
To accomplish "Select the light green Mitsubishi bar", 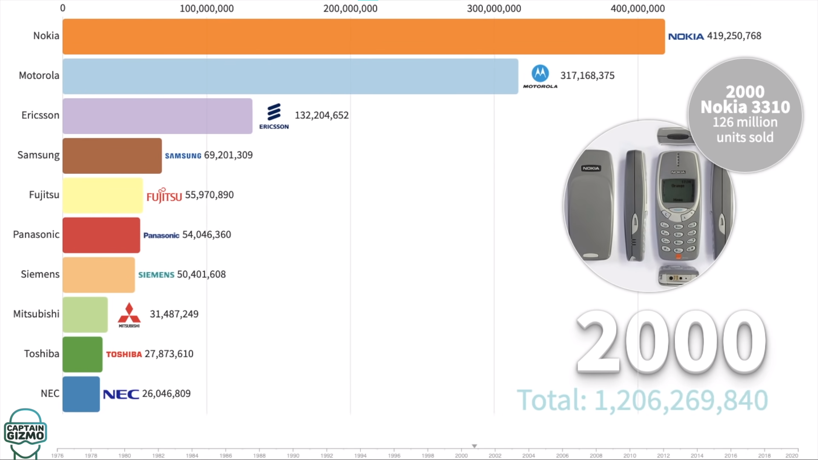I will (x=85, y=315).
